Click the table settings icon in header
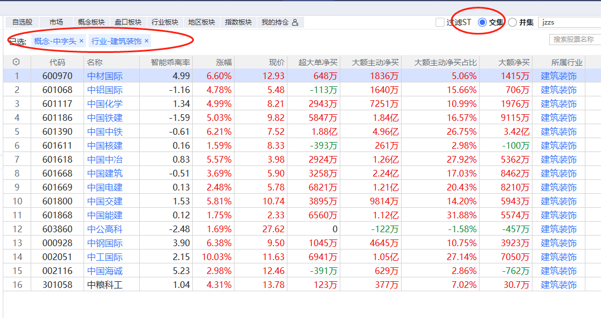Screen dimensions: 601x318 [16, 62]
